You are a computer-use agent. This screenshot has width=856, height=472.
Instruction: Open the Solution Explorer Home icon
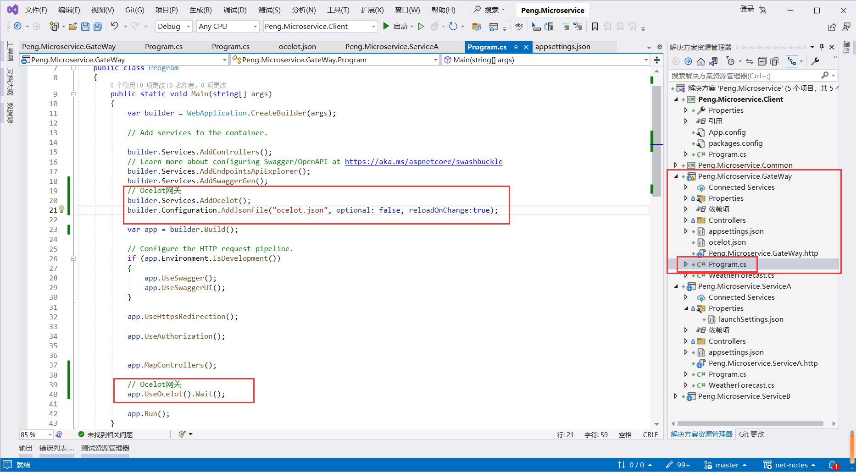click(x=700, y=61)
